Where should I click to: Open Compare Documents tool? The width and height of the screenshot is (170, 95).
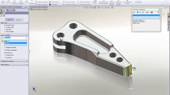(84, 4)
